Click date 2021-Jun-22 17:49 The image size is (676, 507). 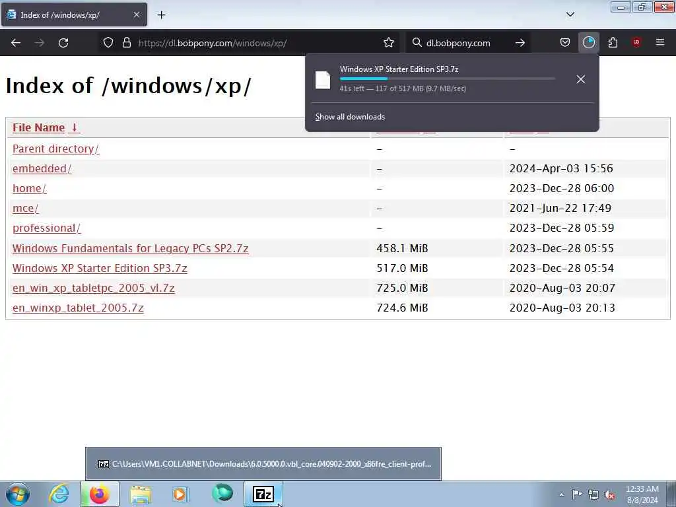(560, 208)
